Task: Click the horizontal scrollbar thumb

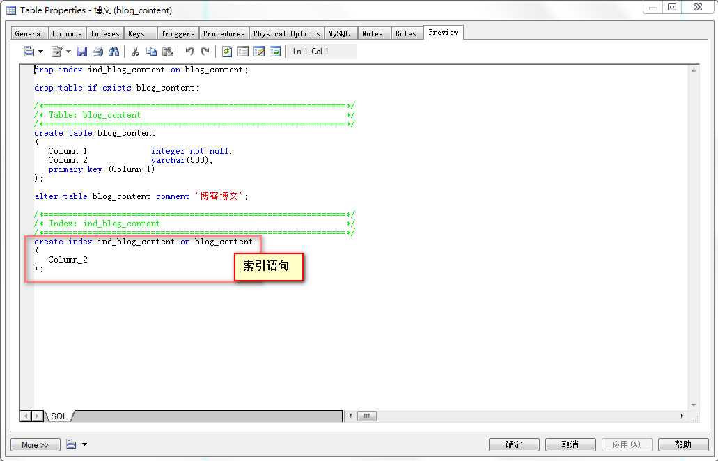Action: 367,416
